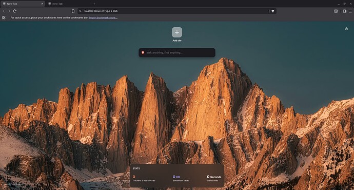This screenshot has height=190, width=354.
Task: Open the hamburger main menu
Action: (x=350, y=11)
